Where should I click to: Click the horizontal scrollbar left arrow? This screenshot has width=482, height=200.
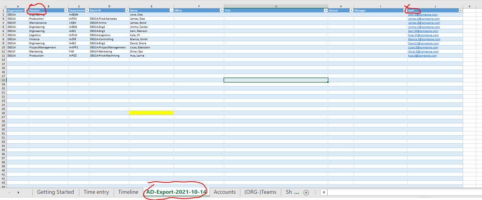click(x=324, y=192)
